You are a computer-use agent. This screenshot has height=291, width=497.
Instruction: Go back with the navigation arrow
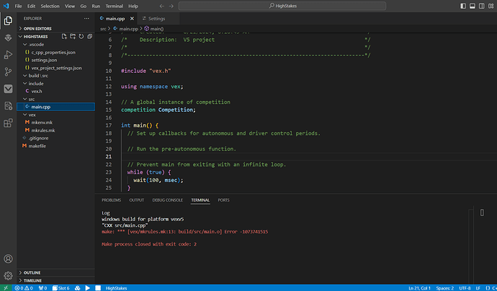click(162, 6)
